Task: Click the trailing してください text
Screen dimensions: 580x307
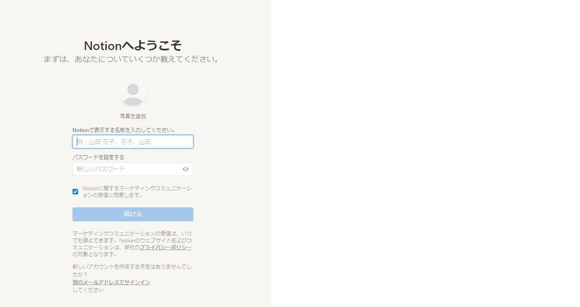Action: tap(88, 290)
